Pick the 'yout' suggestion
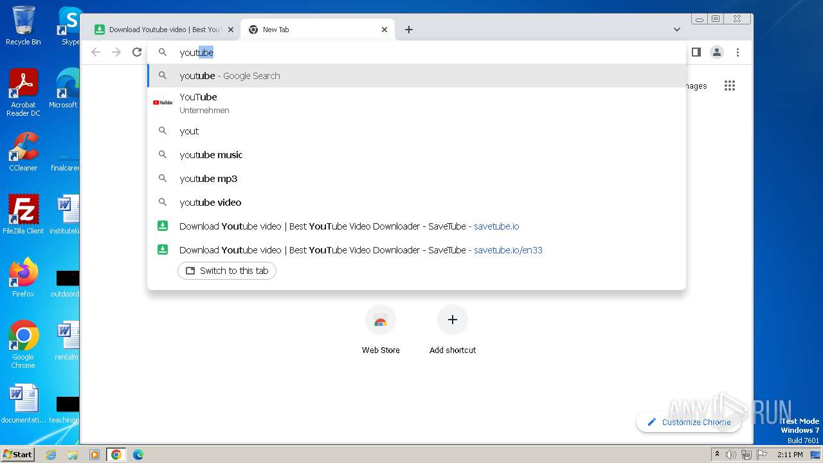823x463 pixels. point(417,131)
